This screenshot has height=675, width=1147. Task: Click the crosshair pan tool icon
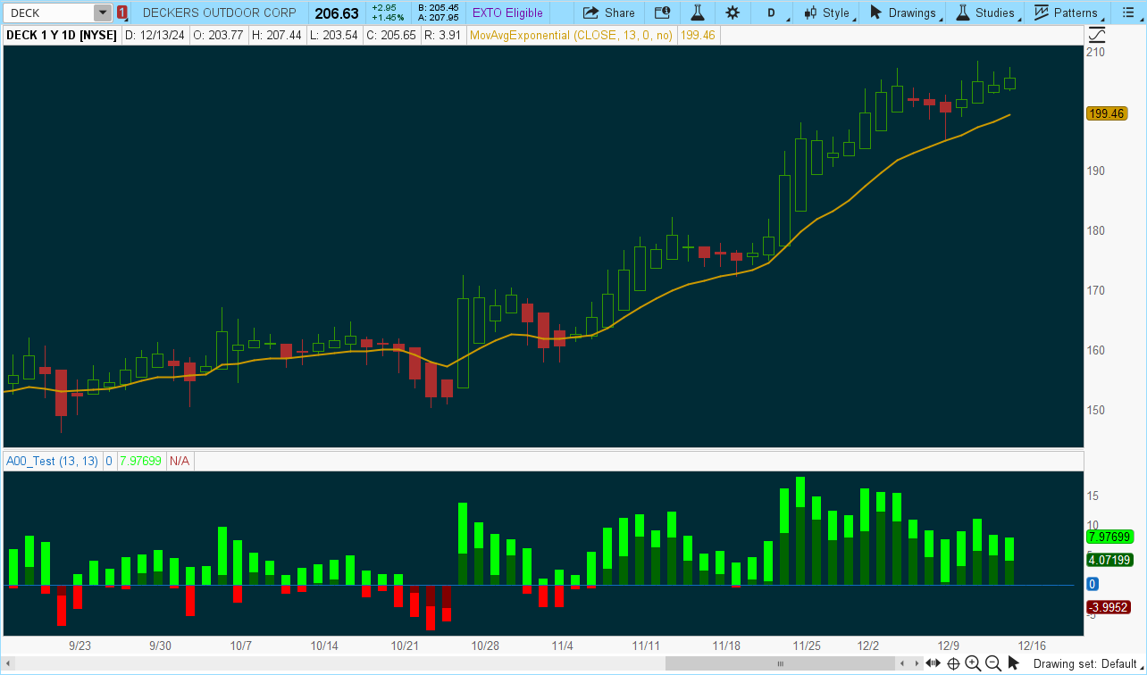pyautogui.click(x=953, y=663)
